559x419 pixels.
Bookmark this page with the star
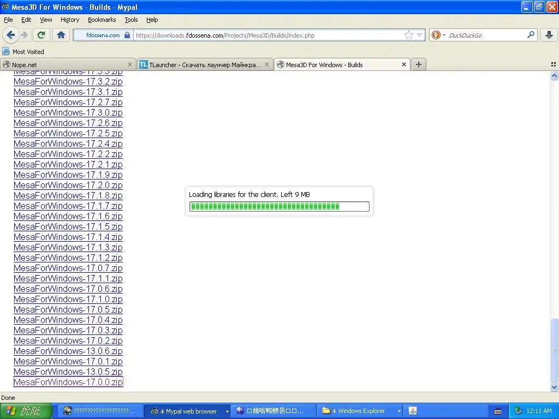click(408, 35)
